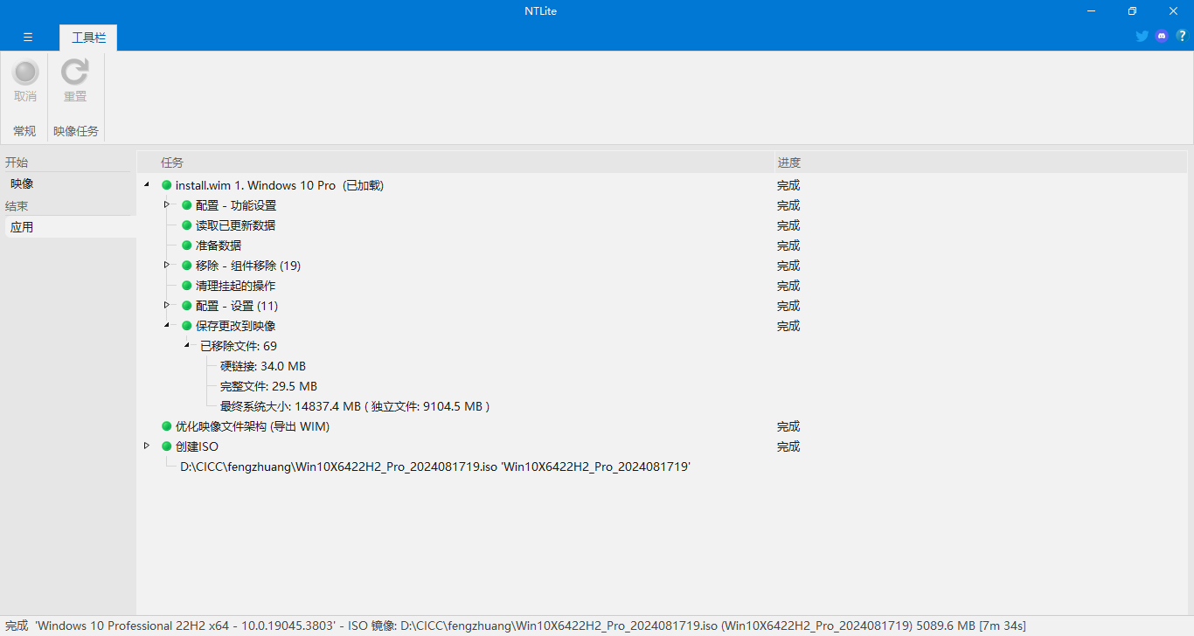Image resolution: width=1194 pixels, height=636 pixels.
Task: Minimize the NTLite window
Action: coord(1092,10)
